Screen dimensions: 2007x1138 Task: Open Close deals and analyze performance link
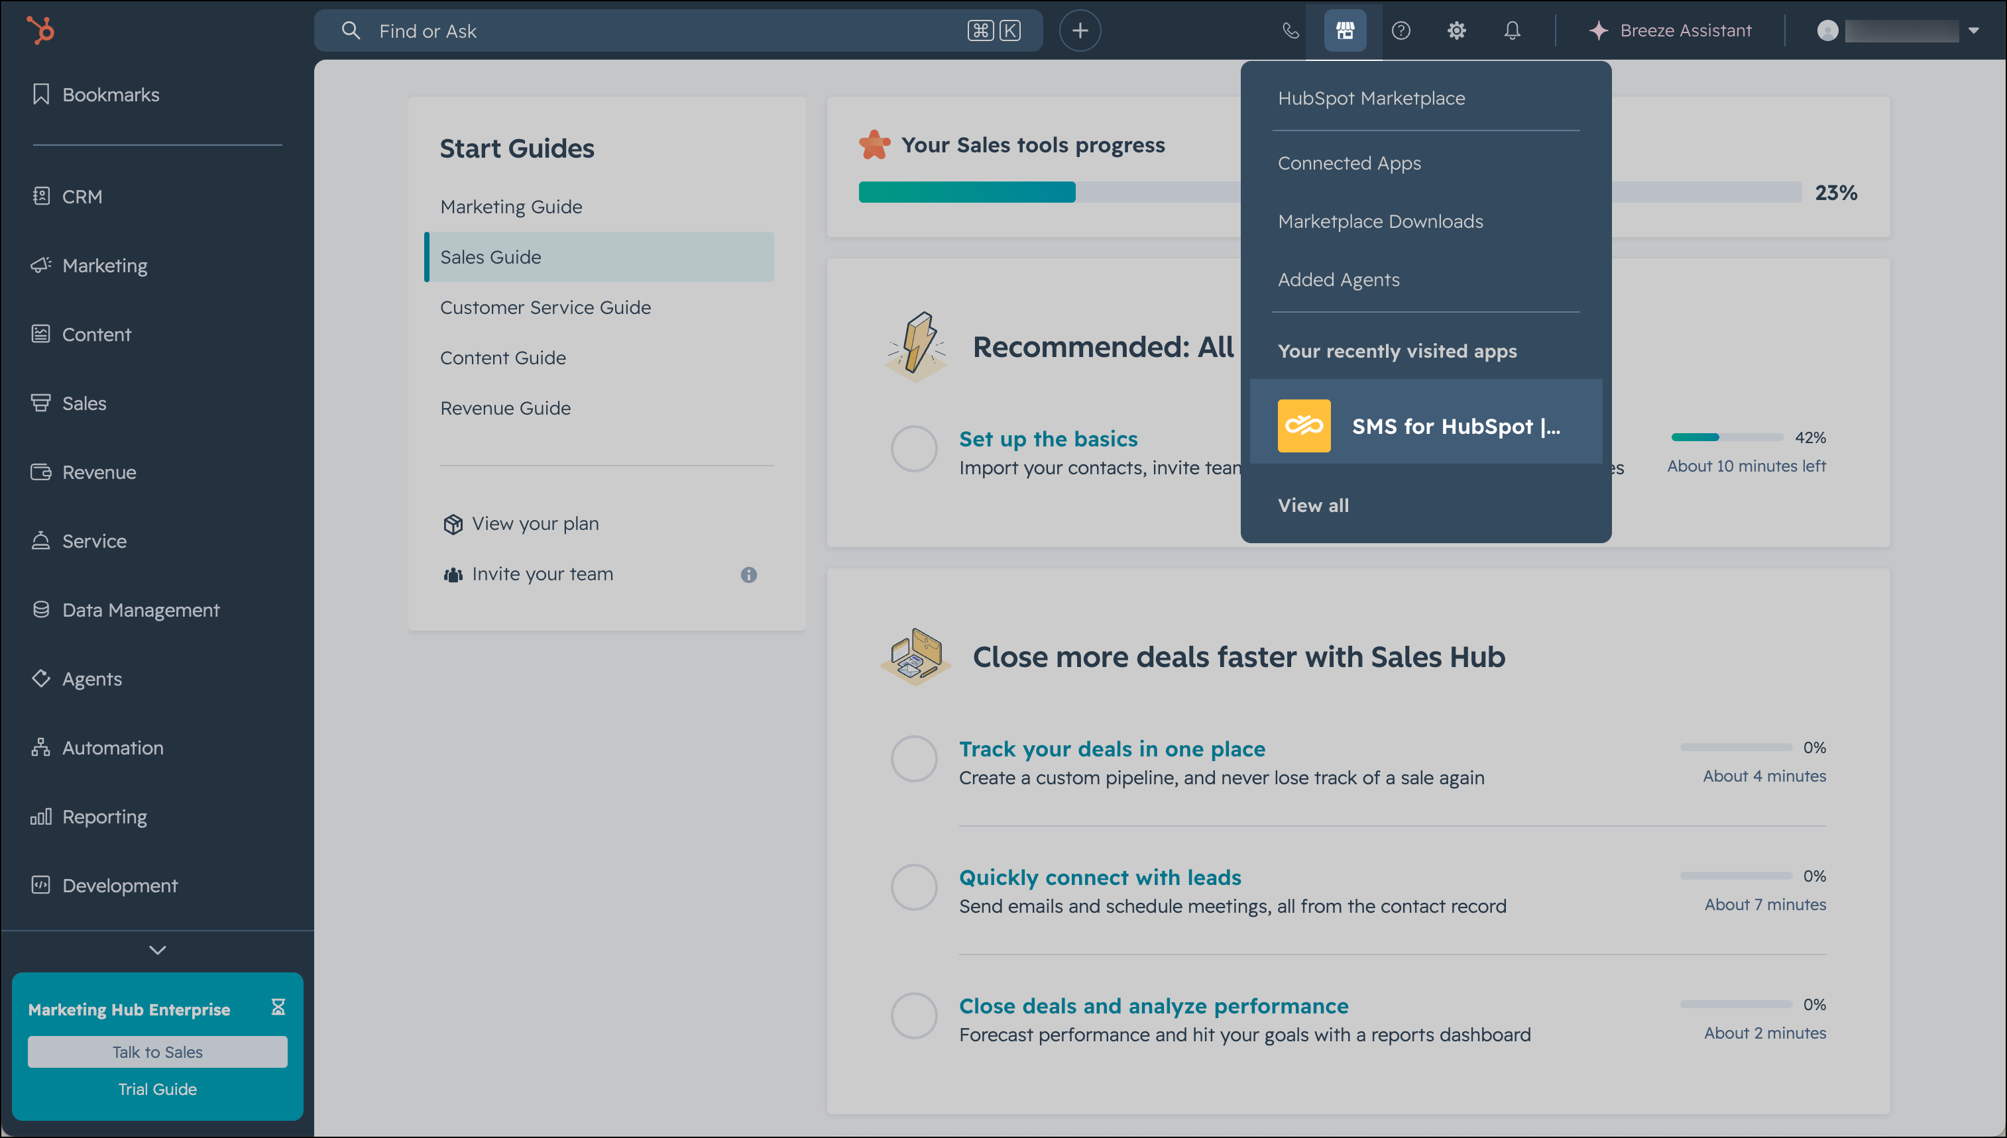[x=1153, y=1006]
